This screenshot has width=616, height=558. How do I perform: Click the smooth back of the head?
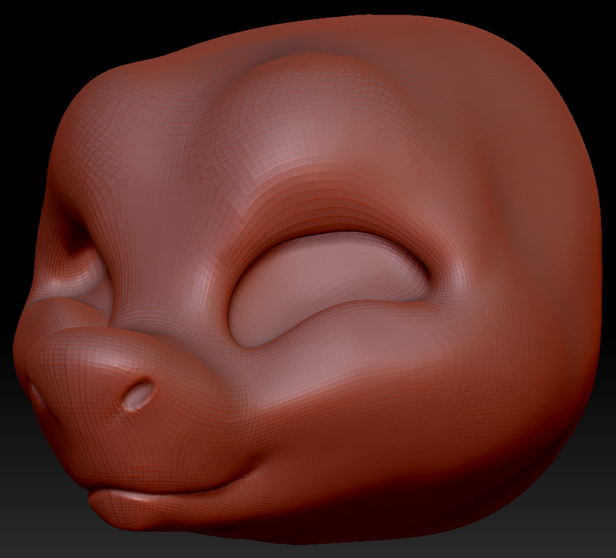click(550, 236)
